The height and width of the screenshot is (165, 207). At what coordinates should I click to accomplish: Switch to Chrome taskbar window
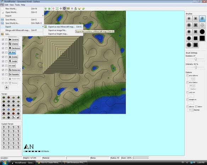click(49, 163)
